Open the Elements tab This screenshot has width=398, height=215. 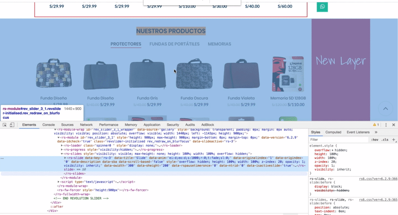click(29, 125)
